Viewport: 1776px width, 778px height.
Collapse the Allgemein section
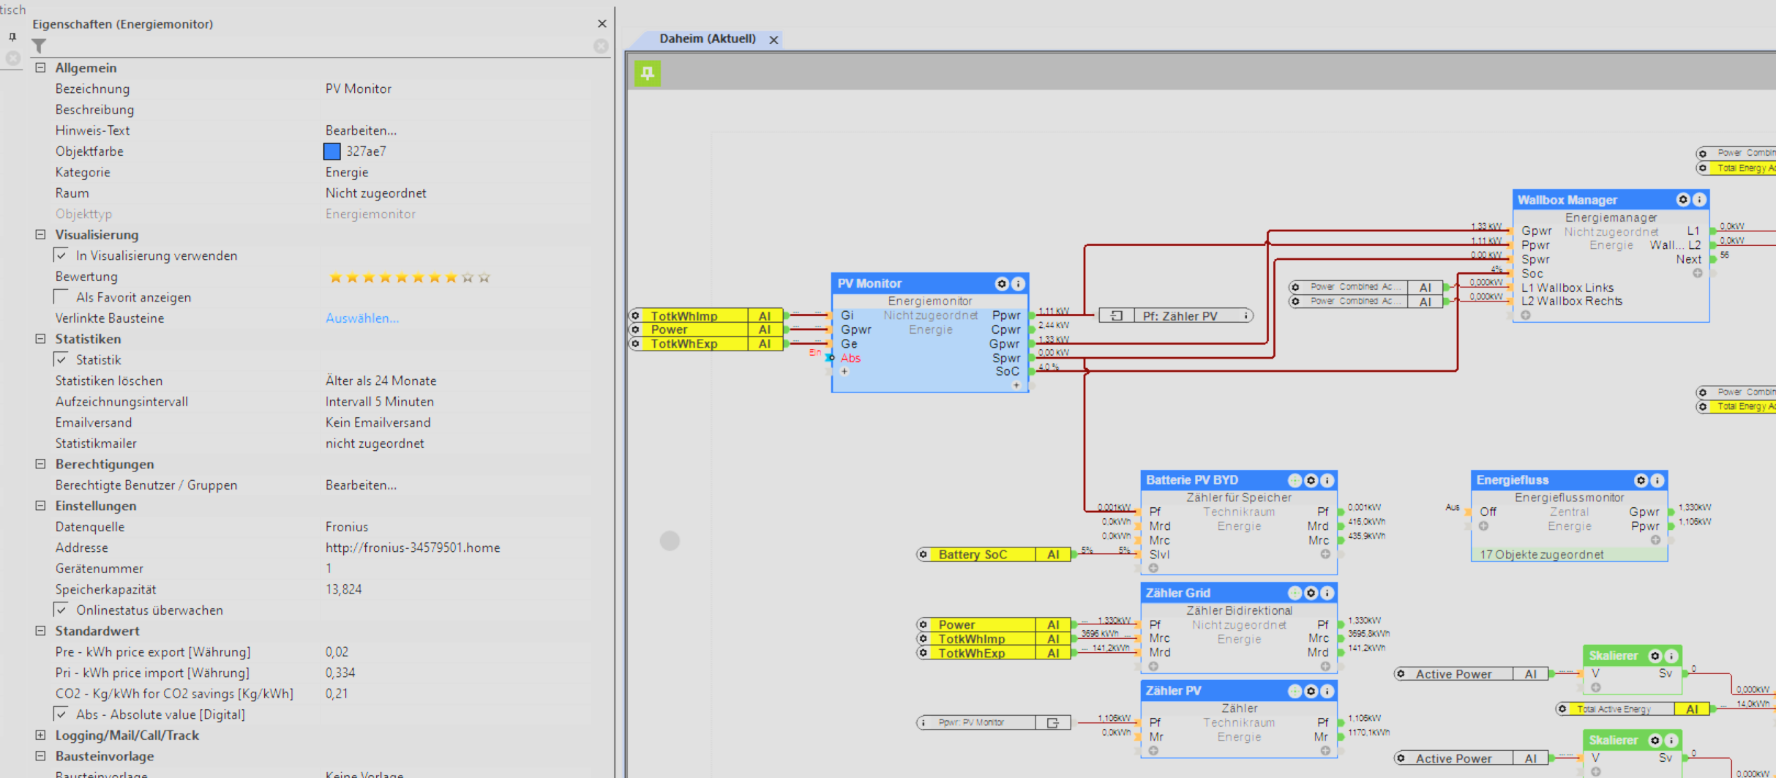coord(41,67)
